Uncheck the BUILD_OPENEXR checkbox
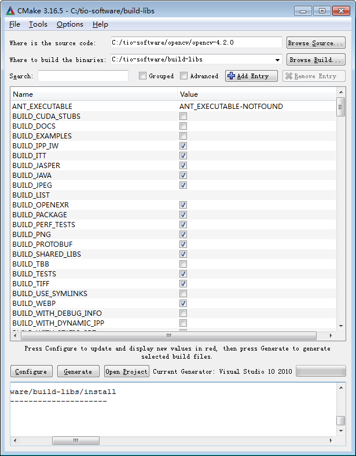The width and height of the screenshot is (356, 456). (183, 205)
